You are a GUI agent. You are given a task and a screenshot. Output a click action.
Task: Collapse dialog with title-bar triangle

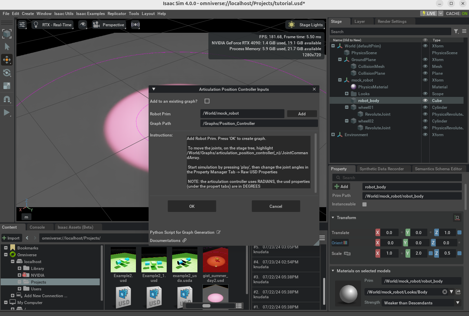(x=154, y=89)
